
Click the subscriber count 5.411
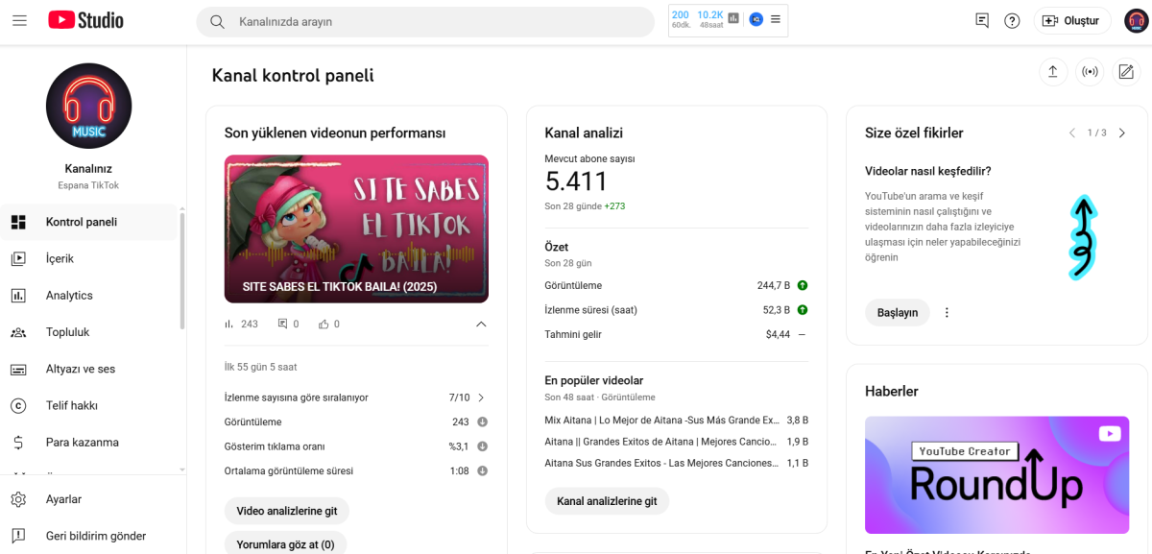pyautogui.click(x=577, y=181)
